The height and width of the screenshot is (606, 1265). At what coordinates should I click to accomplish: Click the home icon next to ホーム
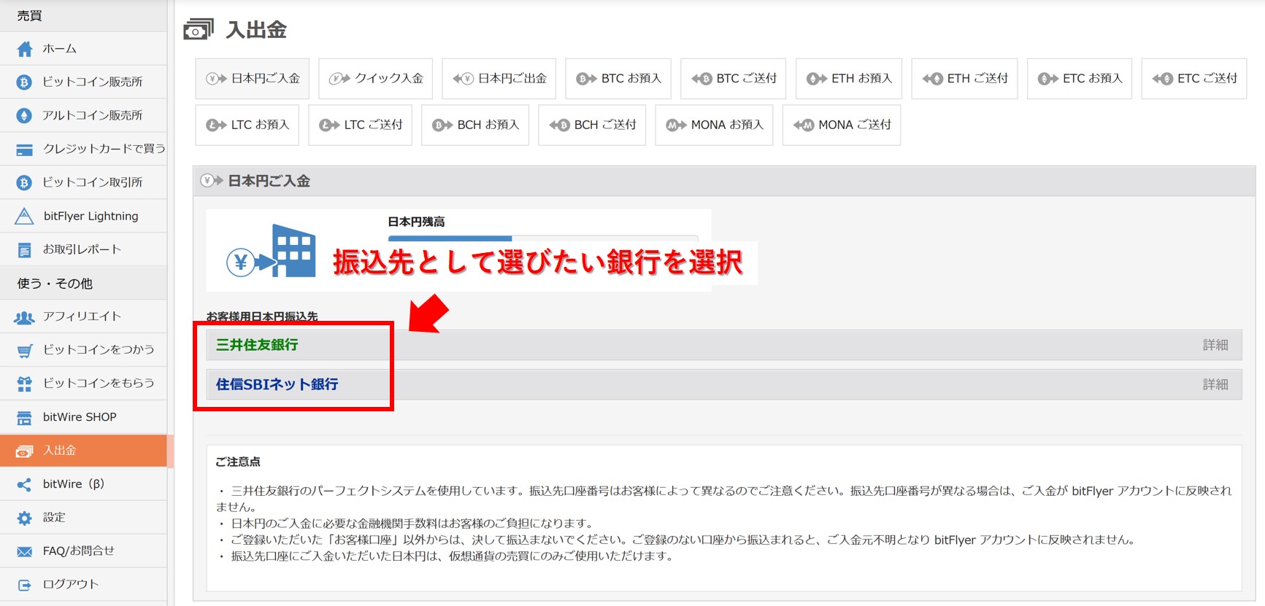(25, 49)
